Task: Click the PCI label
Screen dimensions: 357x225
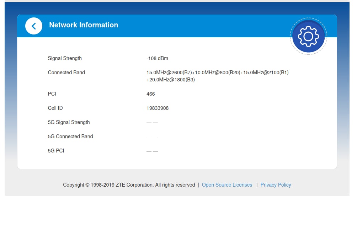Action: coord(52,94)
